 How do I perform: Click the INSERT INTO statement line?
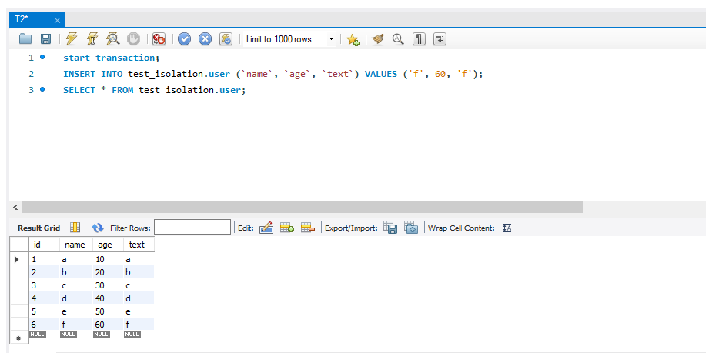[x=273, y=74]
